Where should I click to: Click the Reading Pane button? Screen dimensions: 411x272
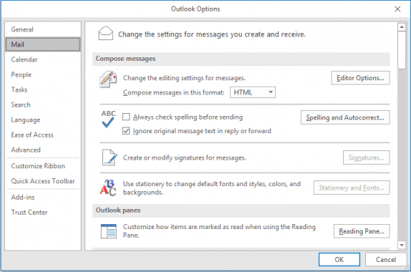(x=362, y=231)
